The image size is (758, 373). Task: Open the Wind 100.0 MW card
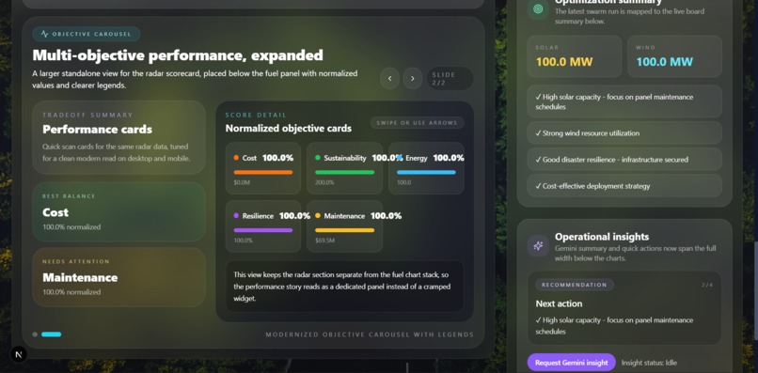tap(674, 56)
